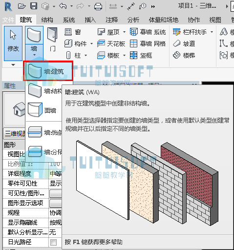Choose Wall by Face menu item
The height and width of the screenshot is (250, 234).
[44, 110]
